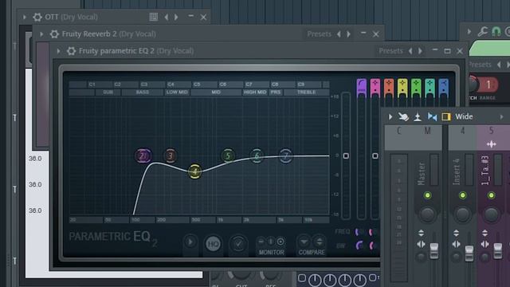The height and width of the screenshot is (287, 510).
Task: Toggle the Master track green enable light
Action: click(427, 195)
